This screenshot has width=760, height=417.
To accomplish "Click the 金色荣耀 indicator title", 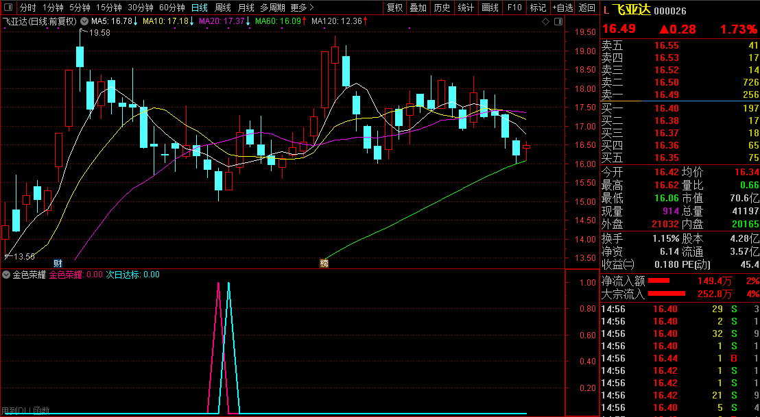I will 29,275.
